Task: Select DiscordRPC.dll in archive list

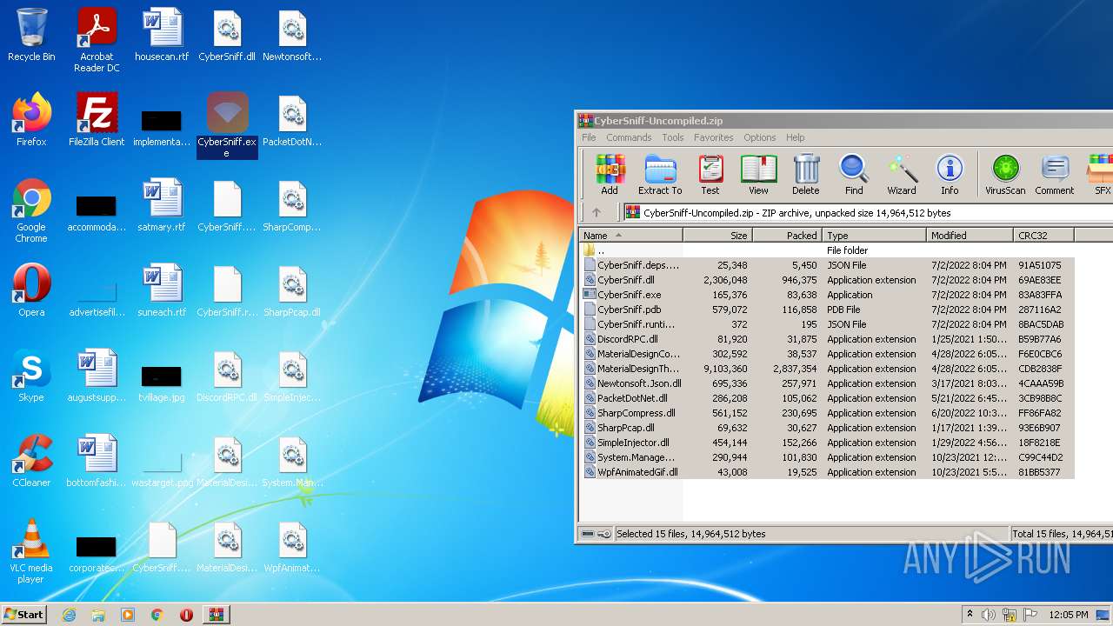Action: [x=827, y=339]
